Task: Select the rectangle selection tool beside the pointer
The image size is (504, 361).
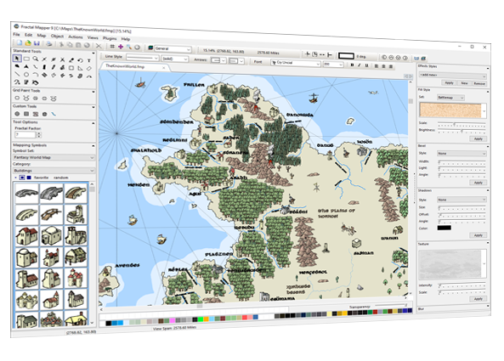Action: point(26,59)
